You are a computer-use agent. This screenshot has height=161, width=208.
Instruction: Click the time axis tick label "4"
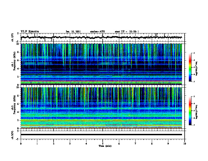pos(86,144)
